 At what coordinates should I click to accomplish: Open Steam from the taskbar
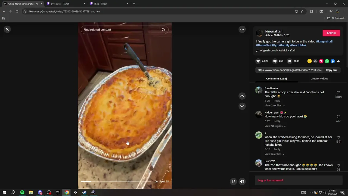[x=84, y=192]
